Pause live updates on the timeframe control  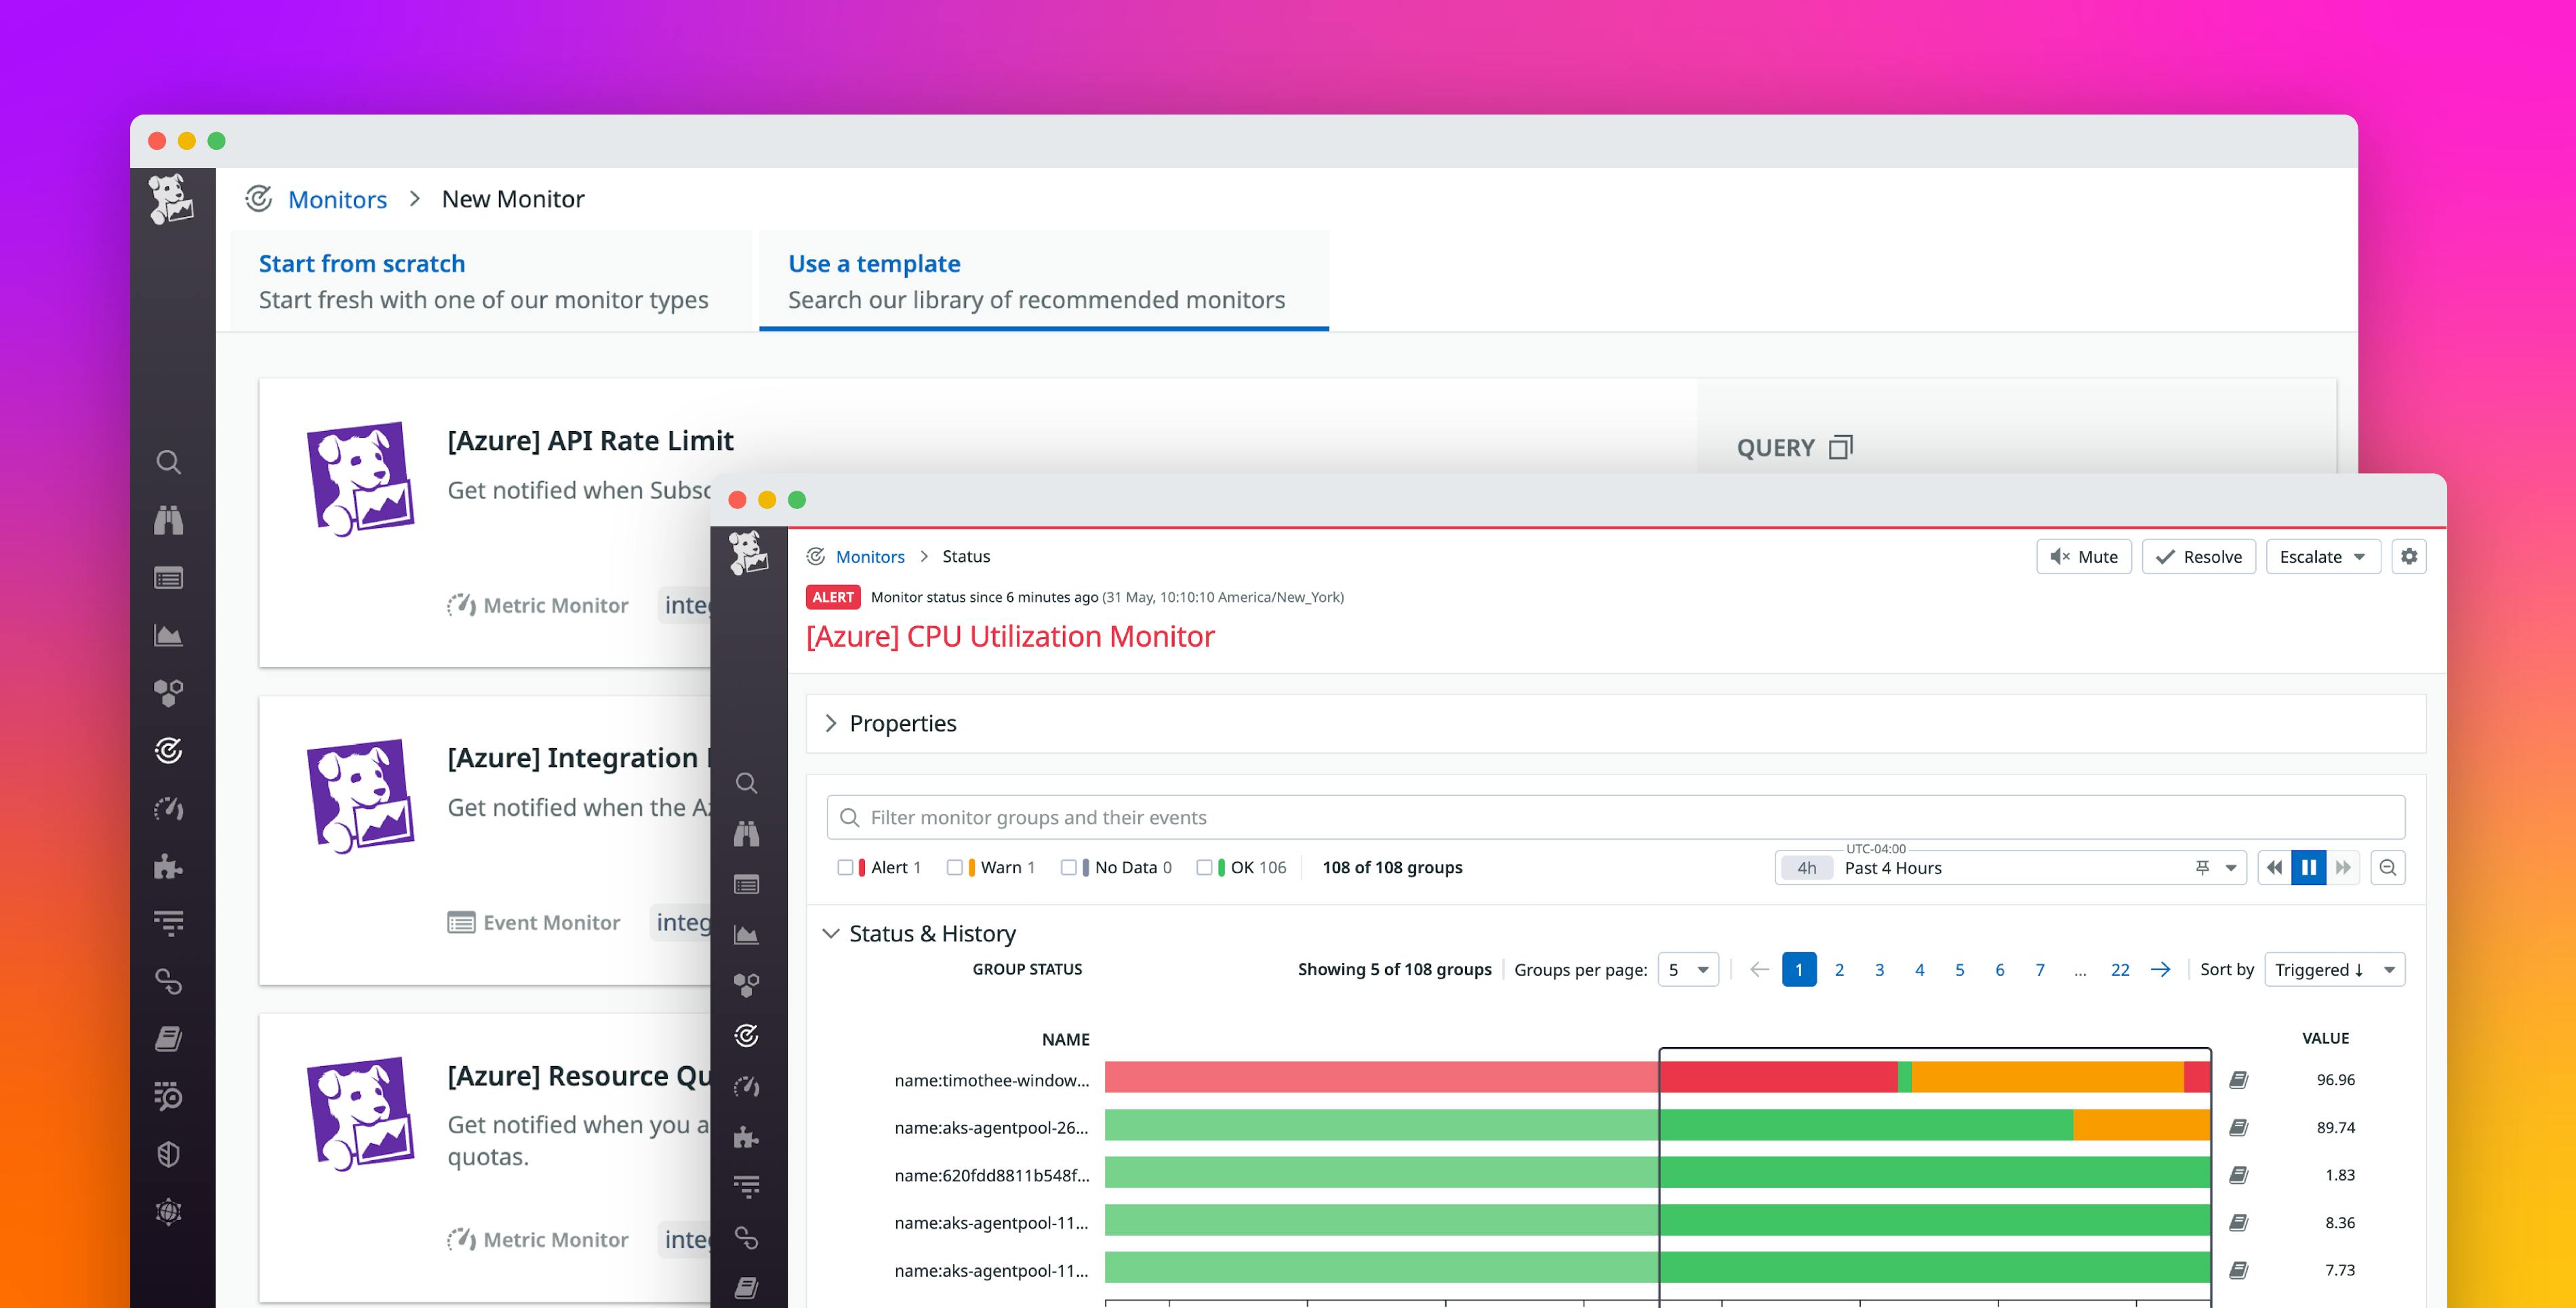click(2308, 867)
